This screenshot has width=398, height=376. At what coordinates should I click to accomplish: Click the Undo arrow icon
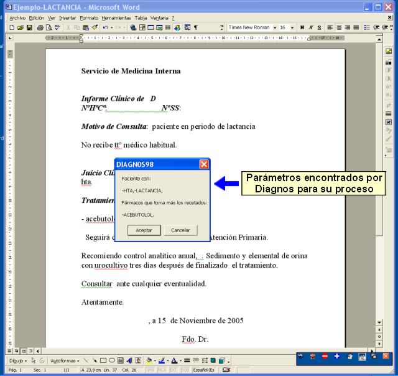105,27
